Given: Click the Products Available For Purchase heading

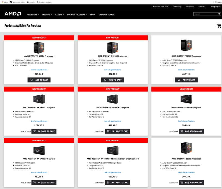Looking at the screenshot, I should point(23,25).
